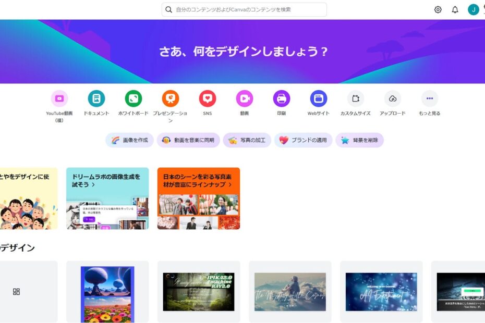
Task: Select the ホワイトボード icon
Action: pyautogui.click(x=132, y=99)
